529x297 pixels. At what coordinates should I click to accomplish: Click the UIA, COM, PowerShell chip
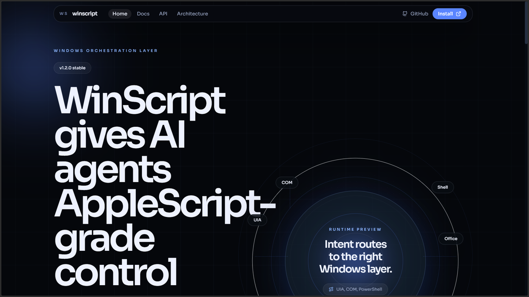[x=355, y=289]
